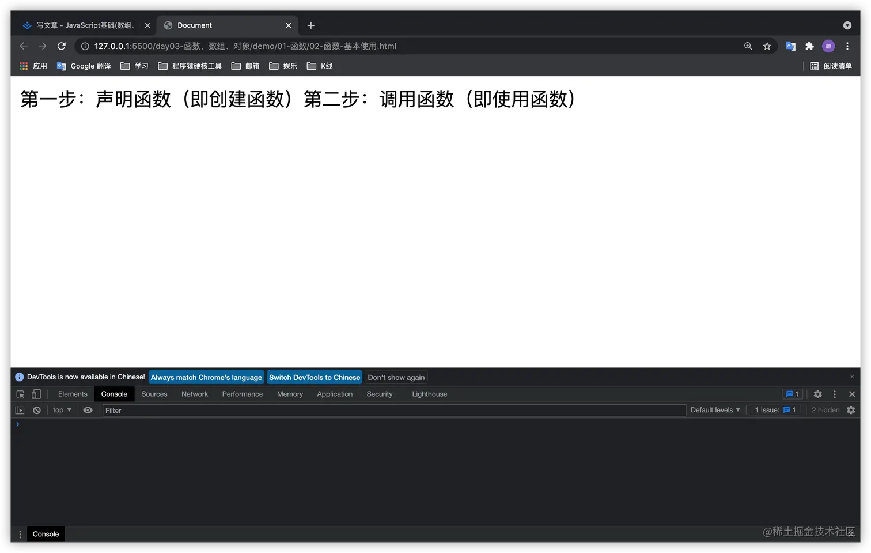Bookmark this page with the star
Viewport: 871px width, 553px height.
767,46
